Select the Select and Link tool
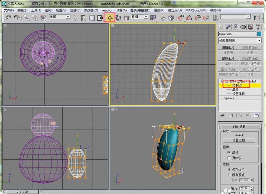 [x=27, y=18]
